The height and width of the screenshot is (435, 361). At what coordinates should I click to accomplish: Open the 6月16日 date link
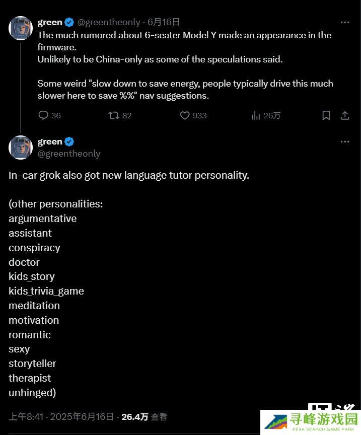tap(164, 22)
